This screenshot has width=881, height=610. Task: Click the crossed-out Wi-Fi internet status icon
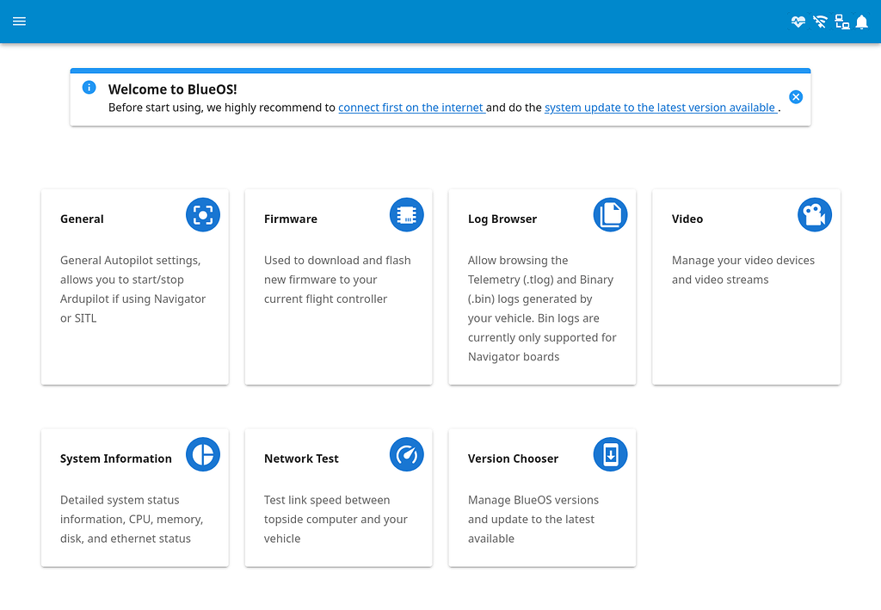(x=819, y=22)
